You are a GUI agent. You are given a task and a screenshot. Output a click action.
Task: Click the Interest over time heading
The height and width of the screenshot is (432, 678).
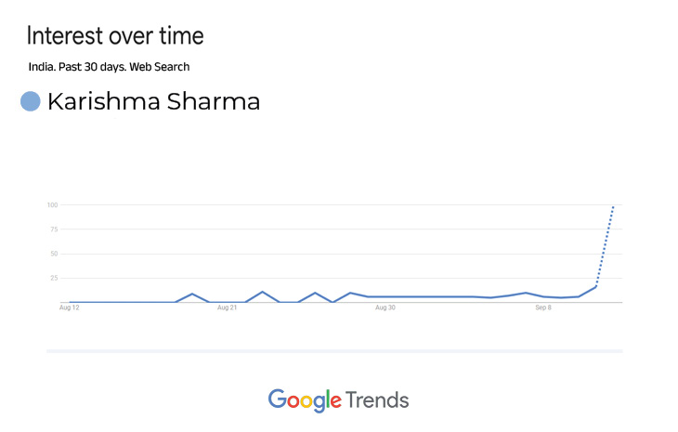tap(115, 36)
